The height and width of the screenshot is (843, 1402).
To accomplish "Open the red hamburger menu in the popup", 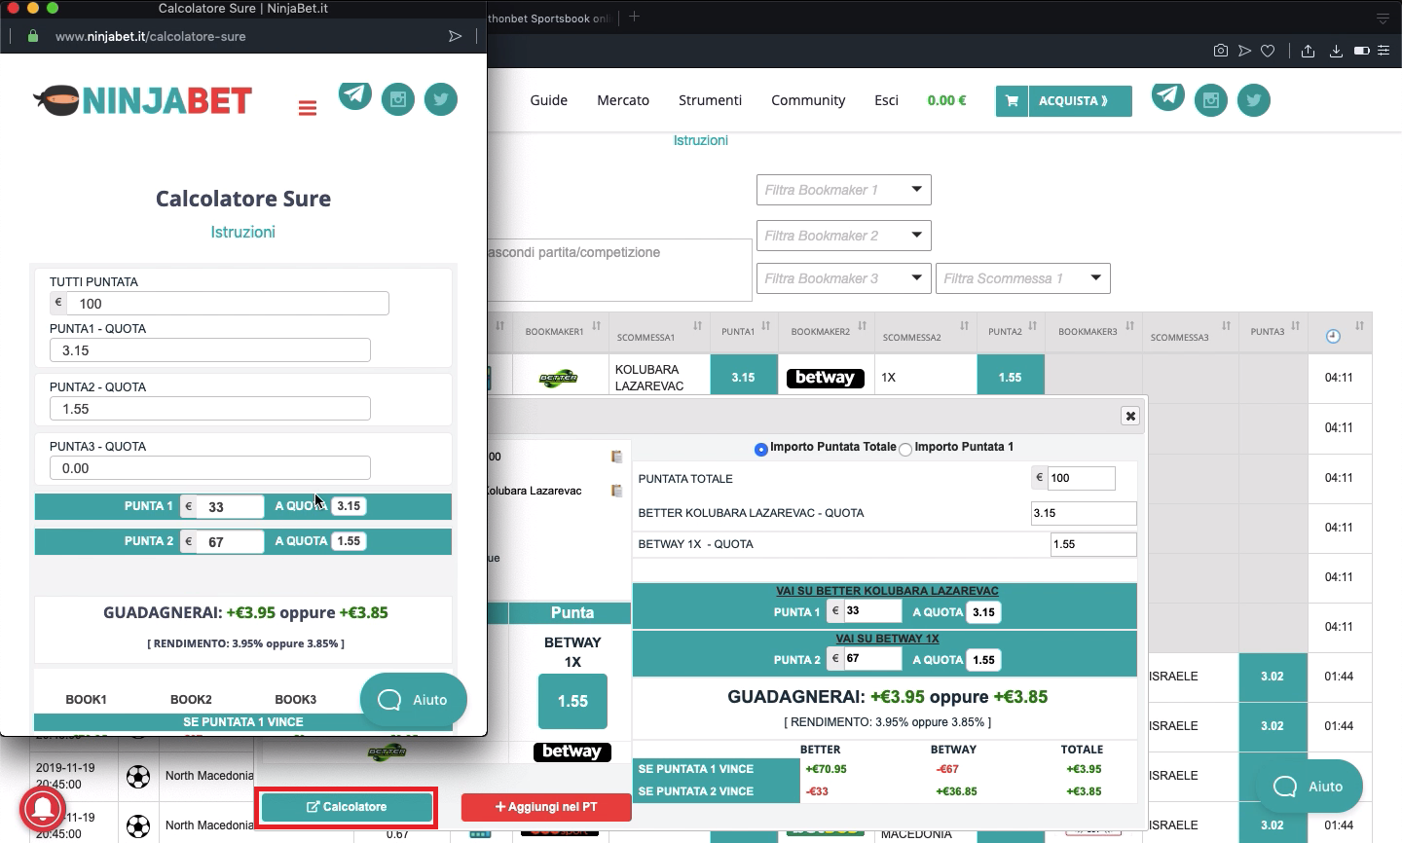I will pyautogui.click(x=308, y=108).
